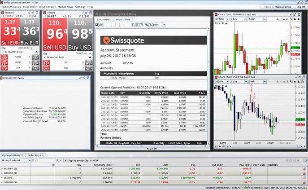Zoom in on the report view

click(147, 25)
